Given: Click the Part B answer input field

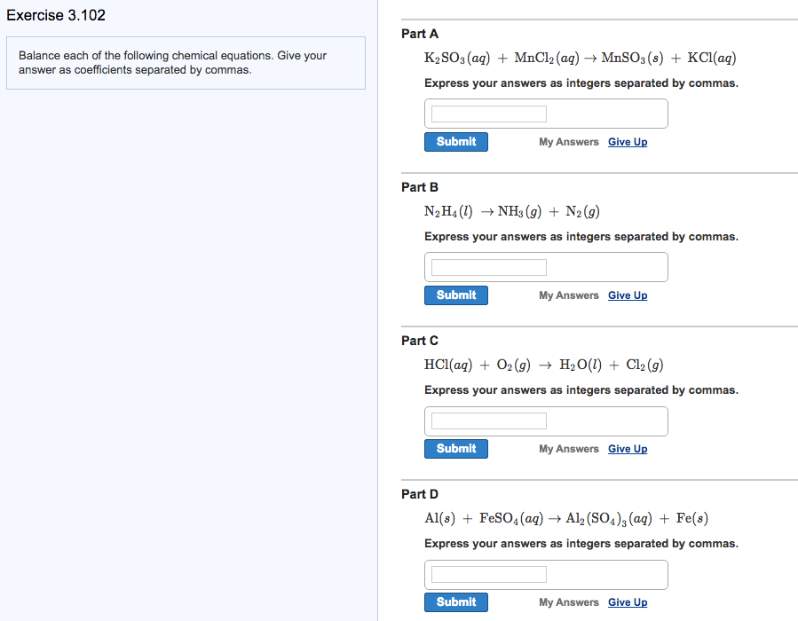Looking at the screenshot, I should click(486, 266).
